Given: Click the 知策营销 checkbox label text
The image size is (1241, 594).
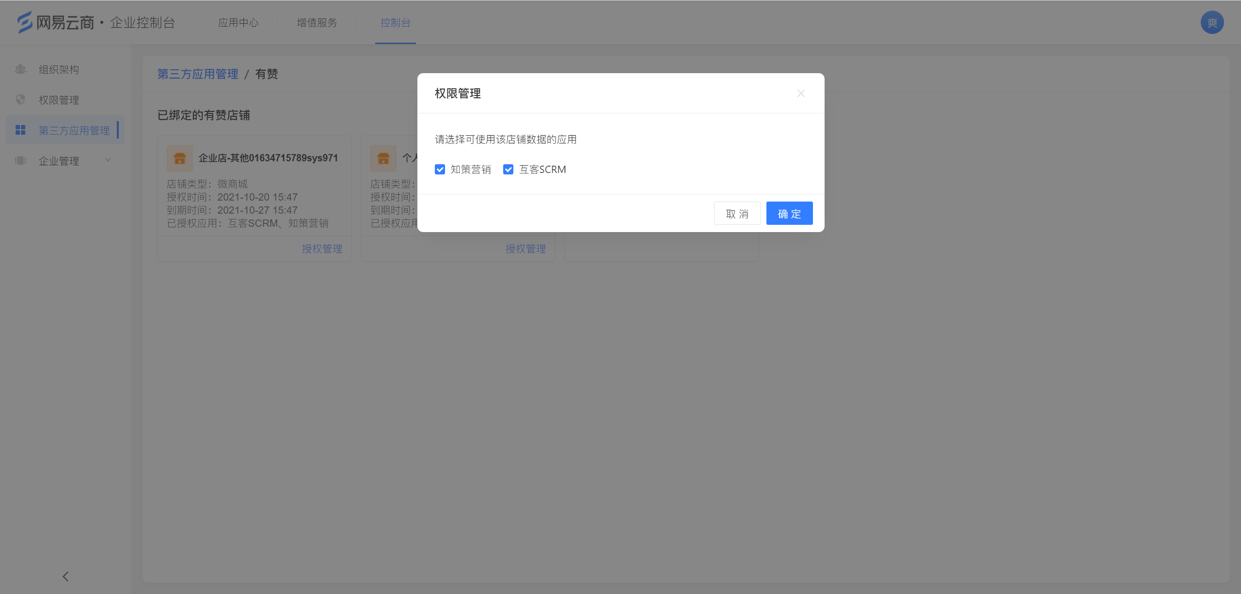Looking at the screenshot, I should click(471, 170).
